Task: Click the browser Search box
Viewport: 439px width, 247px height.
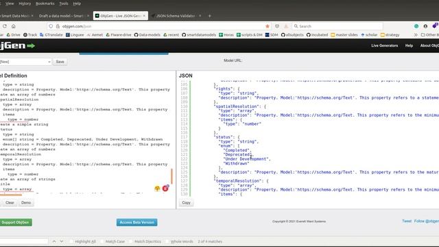Action: (337, 26)
